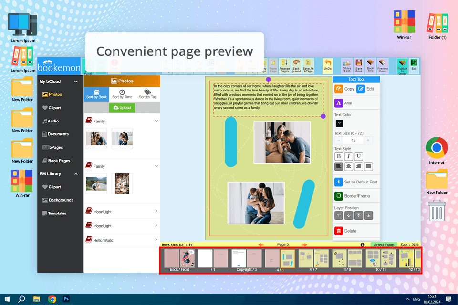Image resolution: width=458 pixels, height=305 pixels.
Task: Click the Publish to Order icon
Action: coord(402,66)
